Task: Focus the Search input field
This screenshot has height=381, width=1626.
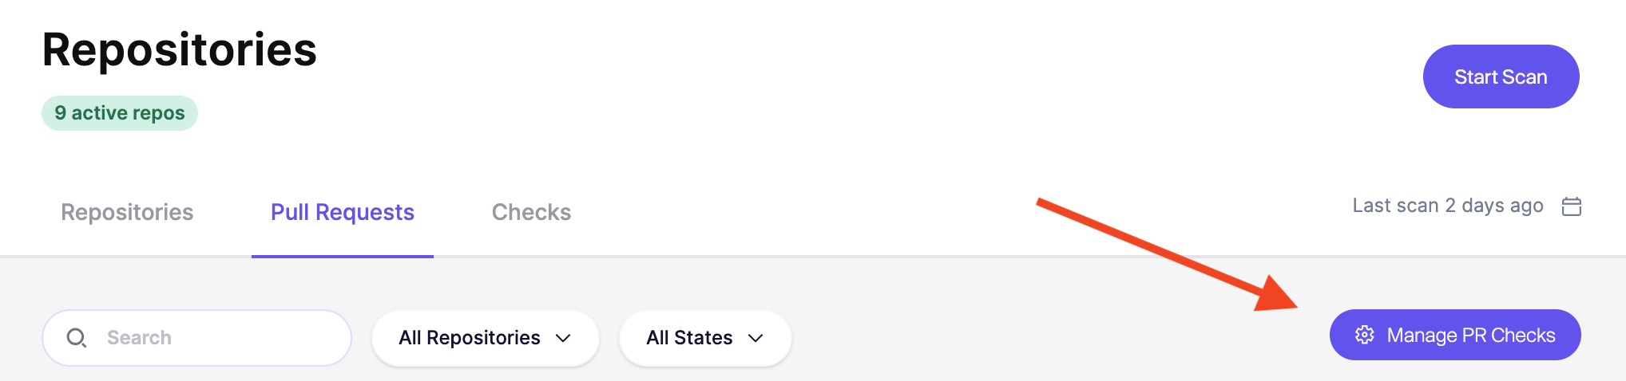Action: tap(224, 338)
